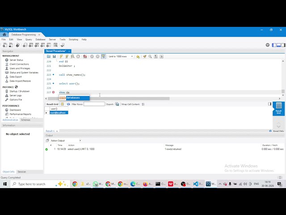The image size is (286, 215).
Task: Click the home screen tab icon
Action: point(4,34)
